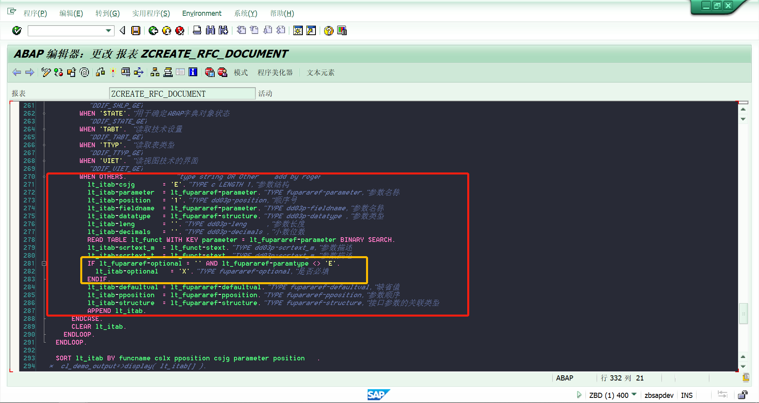The width and height of the screenshot is (759, 403).
Task: Click the green Back arrow icon
Action: point(153,30)
